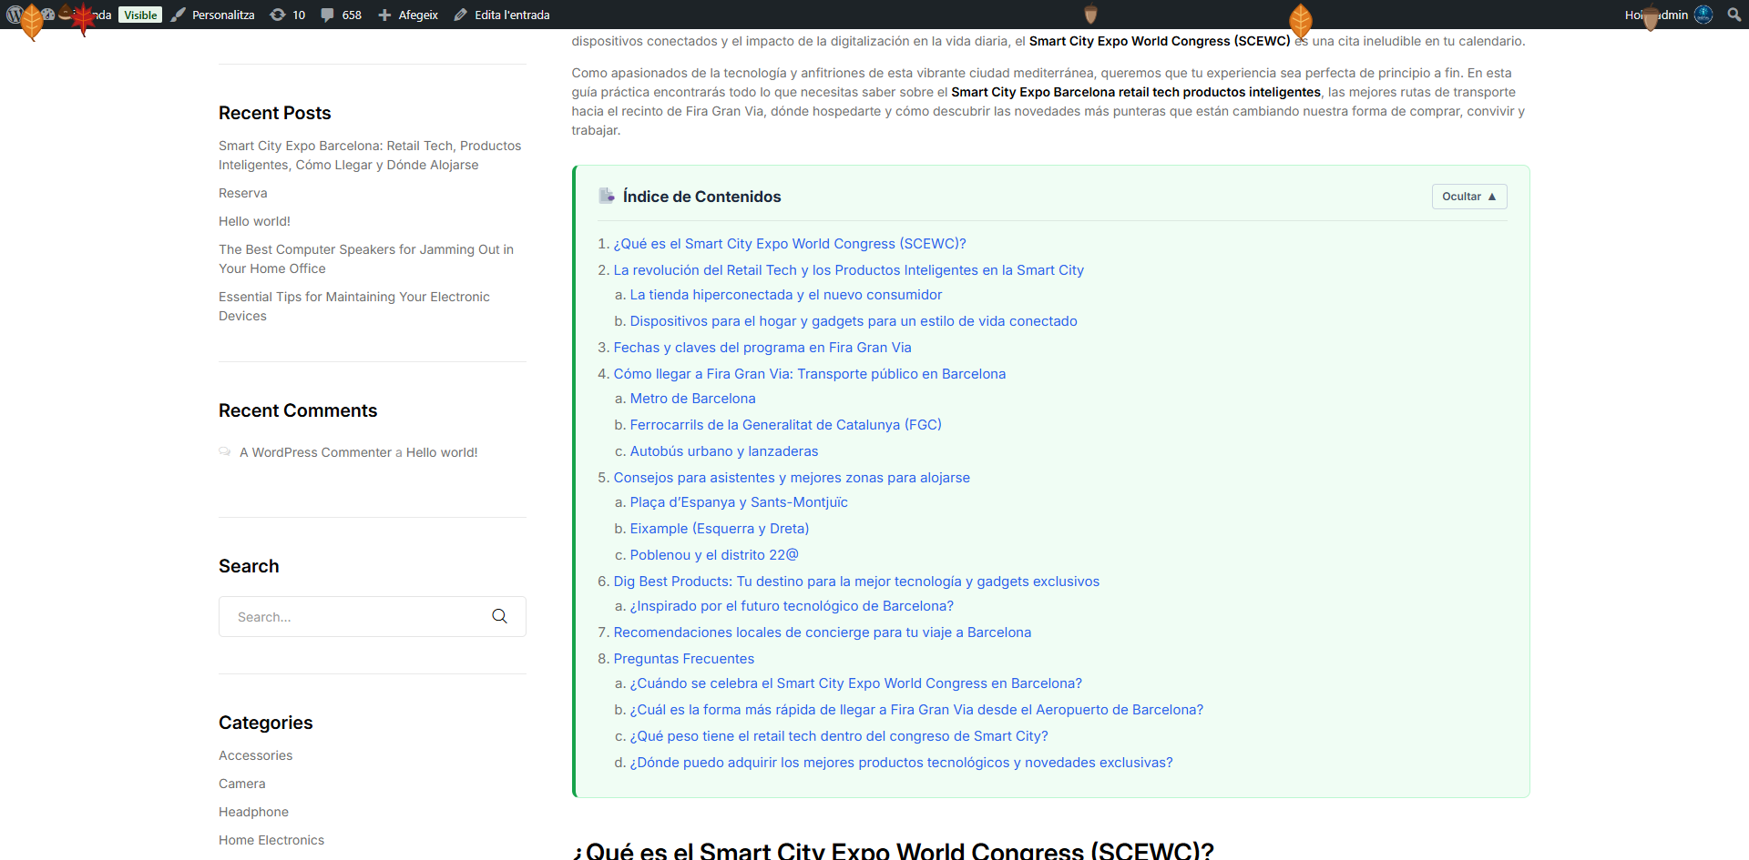Click the Afegeix plus icon
1749x860 pixels.
click(384, 15)
